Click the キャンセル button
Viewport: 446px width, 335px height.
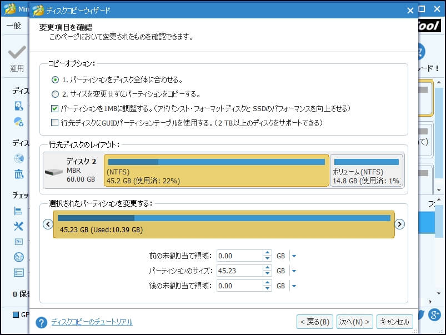(x=394, y=322)
